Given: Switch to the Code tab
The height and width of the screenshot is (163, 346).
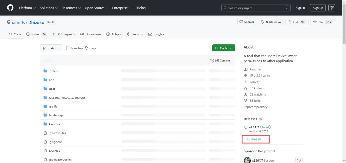Looking at the screenshot, I should click(x=15, y=34).
